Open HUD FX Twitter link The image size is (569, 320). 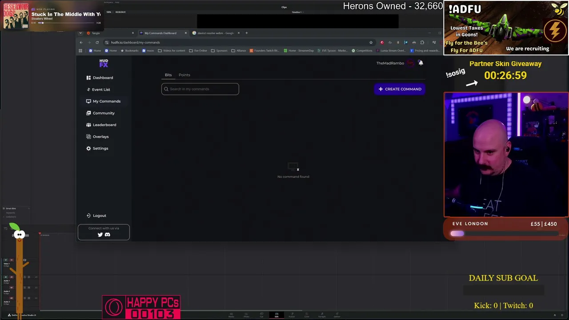point(100,235)
